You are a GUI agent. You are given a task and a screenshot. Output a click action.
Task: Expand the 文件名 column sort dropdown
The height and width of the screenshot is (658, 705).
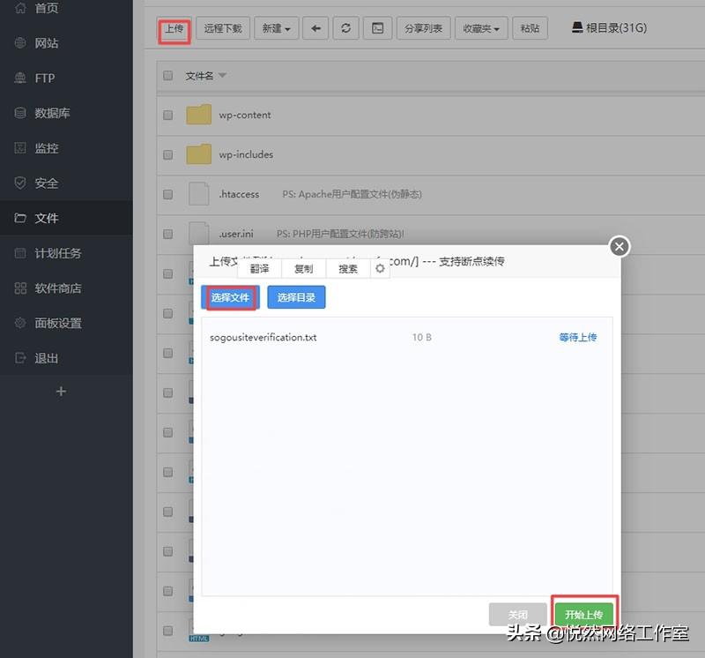220,75
